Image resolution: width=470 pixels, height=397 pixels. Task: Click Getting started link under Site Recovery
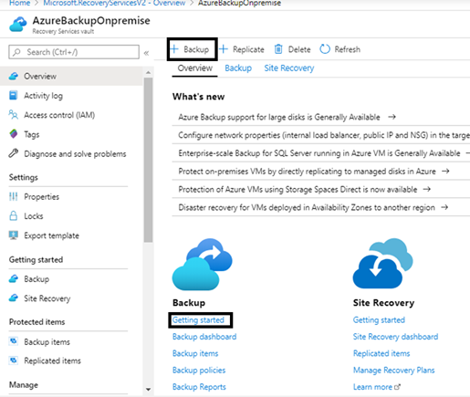click(379, 320)
